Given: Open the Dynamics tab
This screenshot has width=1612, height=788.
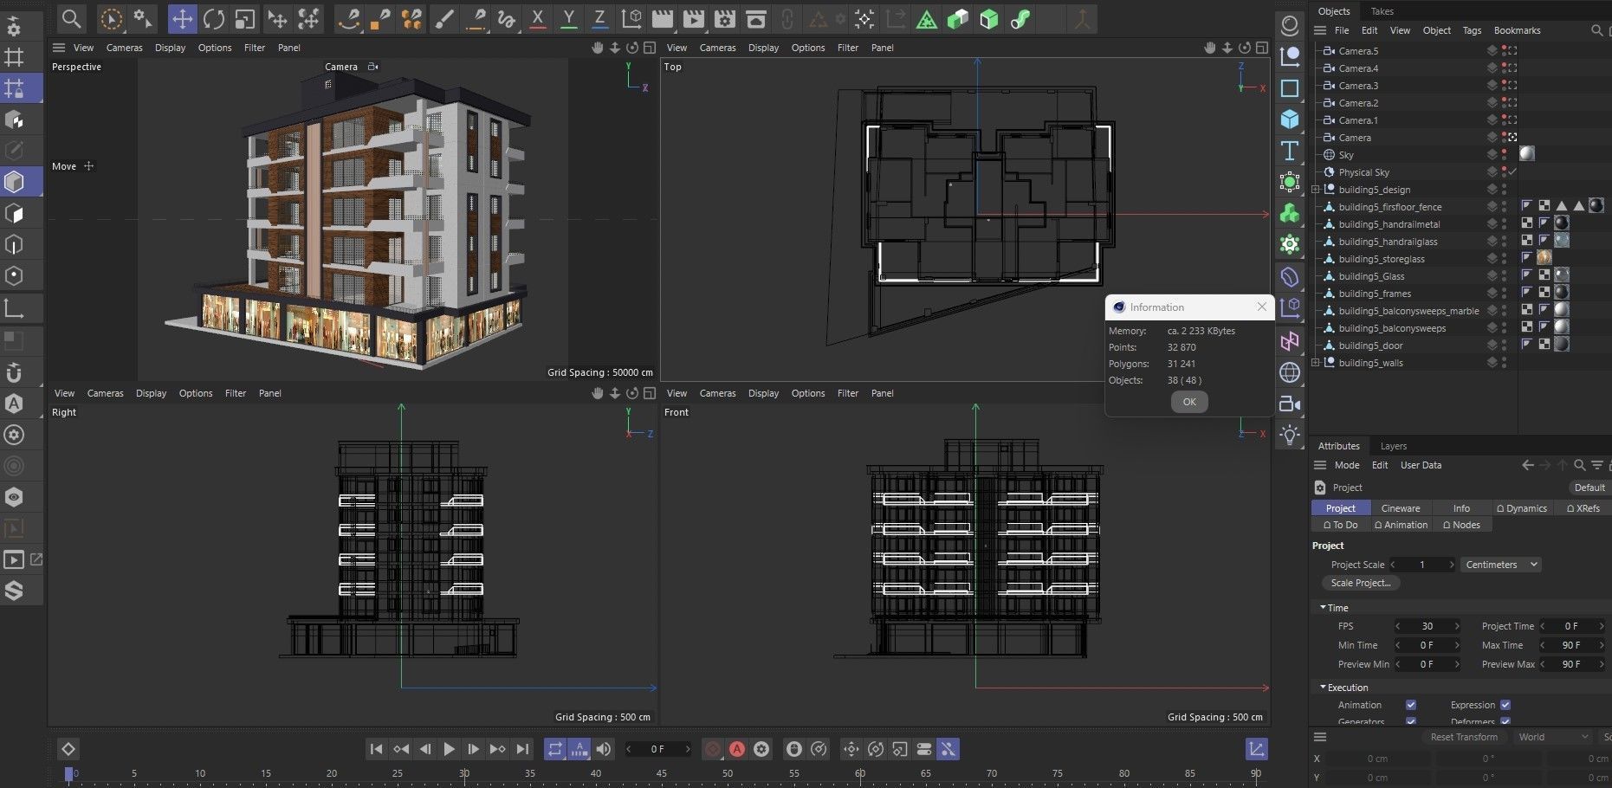Looking at the screenshot, I should pyautogui.click(x=1521, y=508).
